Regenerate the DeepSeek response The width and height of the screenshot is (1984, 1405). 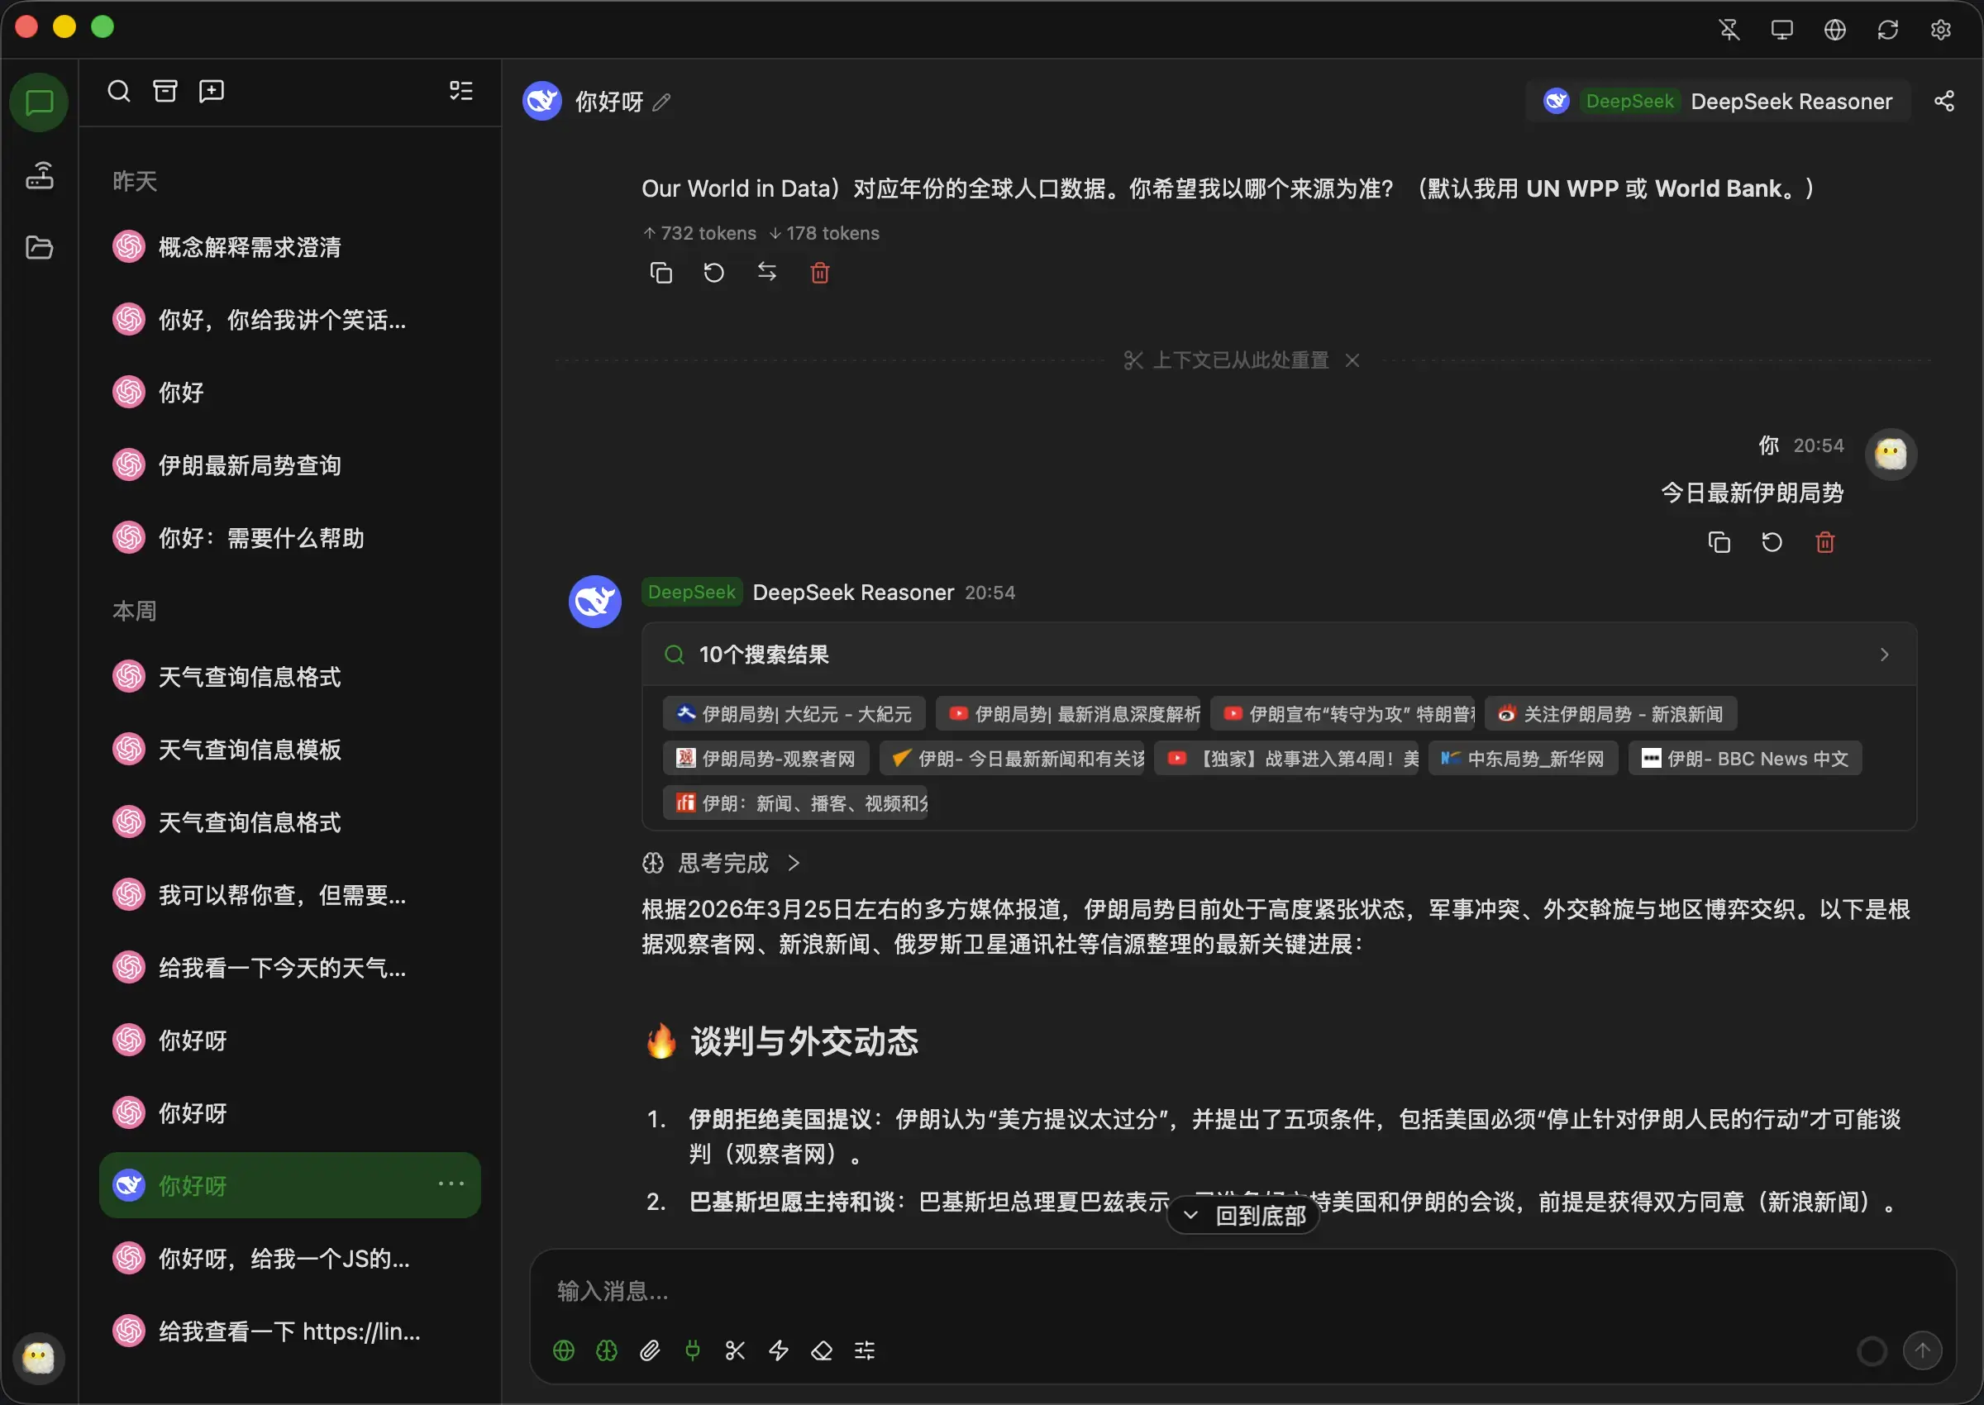pyautogui.click(x=713, y=273)
